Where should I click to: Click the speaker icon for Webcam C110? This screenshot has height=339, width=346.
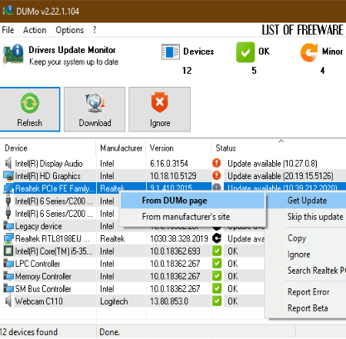point(8,301)
